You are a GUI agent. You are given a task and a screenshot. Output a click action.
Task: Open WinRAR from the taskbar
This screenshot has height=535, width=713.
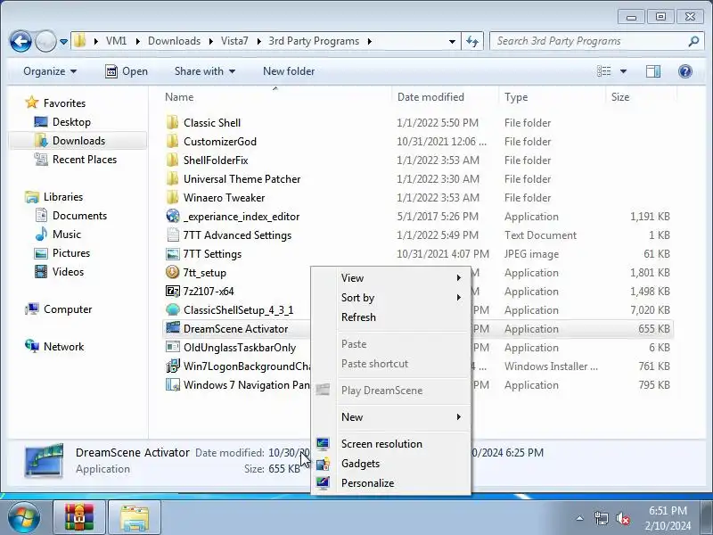pos(79,517)
